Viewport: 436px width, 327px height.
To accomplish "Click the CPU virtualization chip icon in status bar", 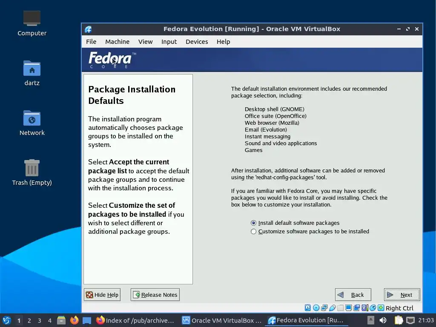I will (365, 307).
